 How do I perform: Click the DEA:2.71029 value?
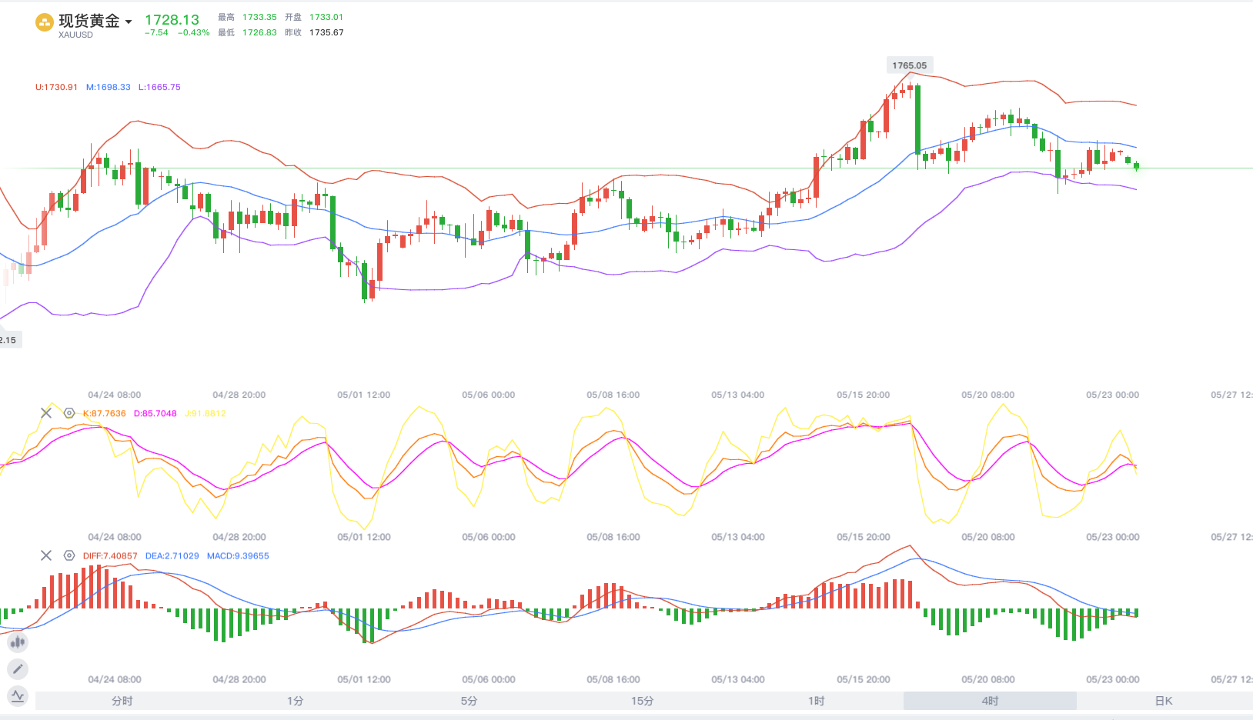pos(172,555)
